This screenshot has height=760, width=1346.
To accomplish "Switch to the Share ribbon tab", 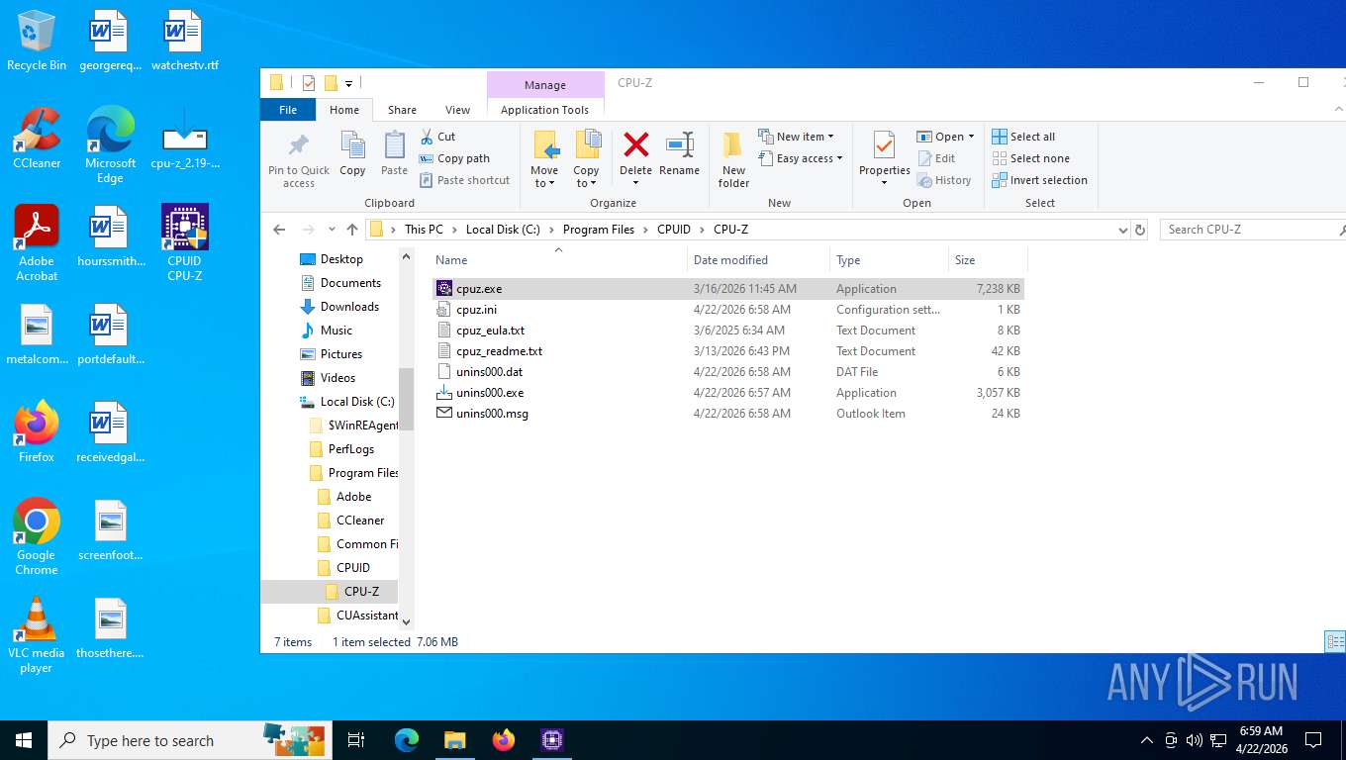I will pos(402,110).
